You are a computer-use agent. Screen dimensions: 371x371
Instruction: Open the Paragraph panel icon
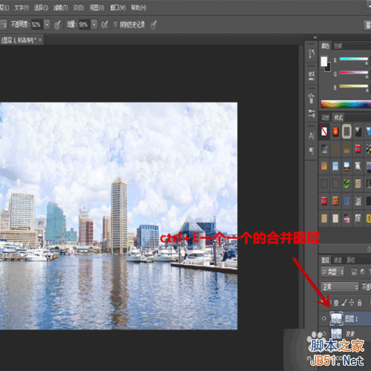[x=312, y=151]
